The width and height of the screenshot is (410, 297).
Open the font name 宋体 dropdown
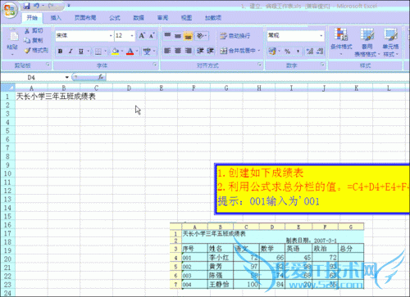pyautogui.click(x=111, y=36)
